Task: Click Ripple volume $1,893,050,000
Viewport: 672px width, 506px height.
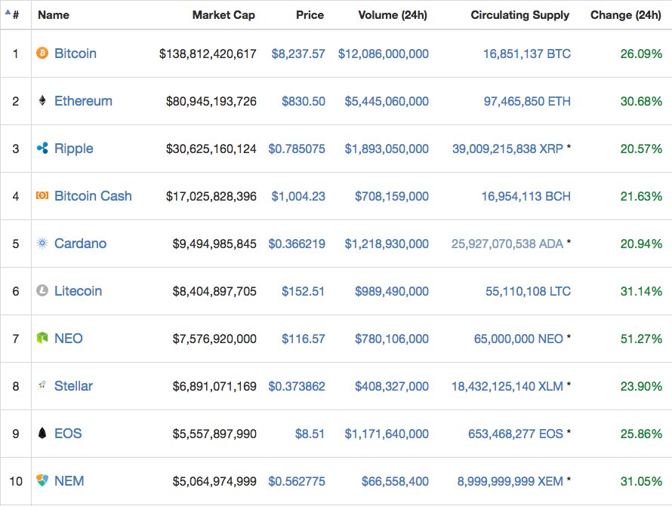Action: point(387,149)
